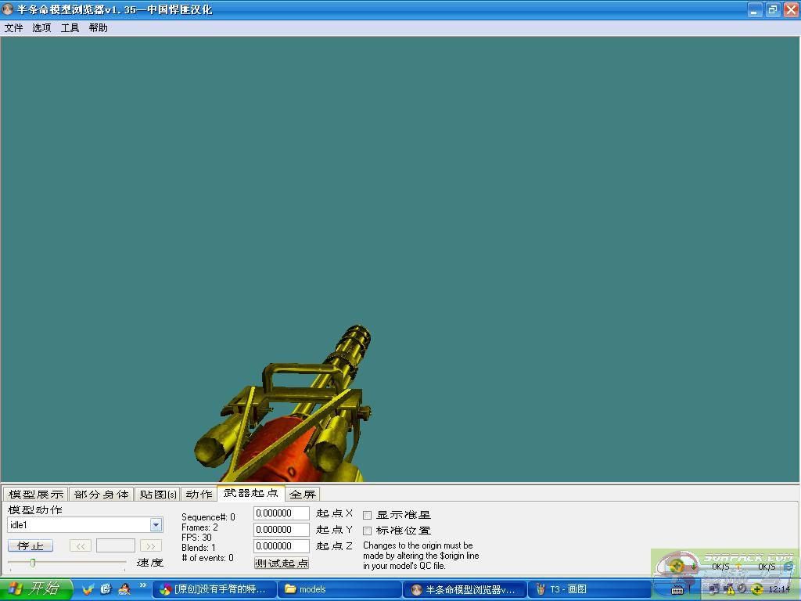The width and height of the screenshot is (801, 601).
Task: Open the IE browser quick launch icon
Action: pos(106,589)
